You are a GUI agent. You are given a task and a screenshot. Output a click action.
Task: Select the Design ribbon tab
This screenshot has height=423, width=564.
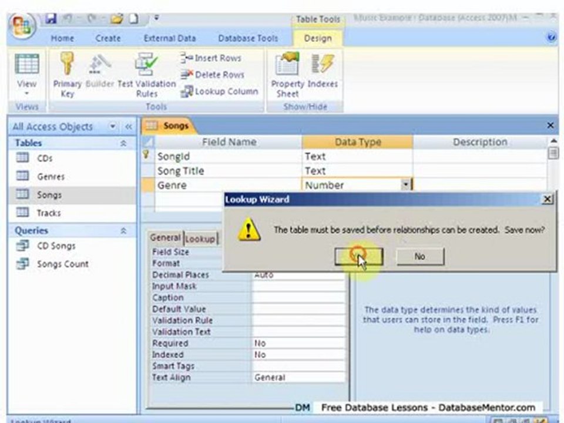point(318,38)
